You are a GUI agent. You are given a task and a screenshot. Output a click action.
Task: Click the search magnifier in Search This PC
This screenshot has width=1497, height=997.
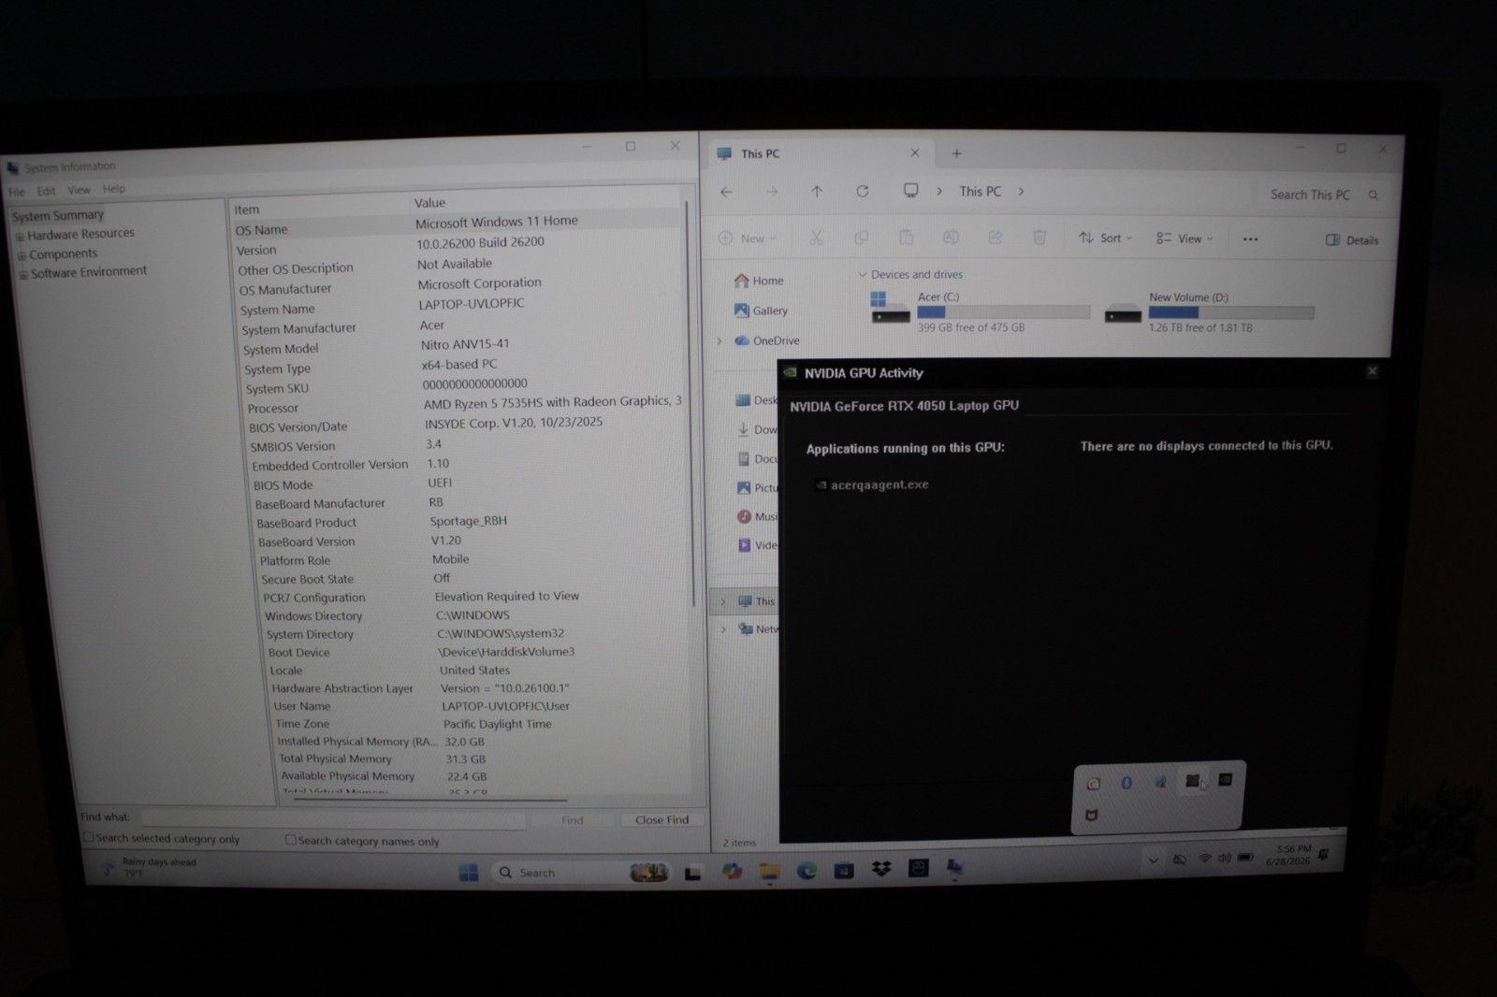click(1373, 195)
